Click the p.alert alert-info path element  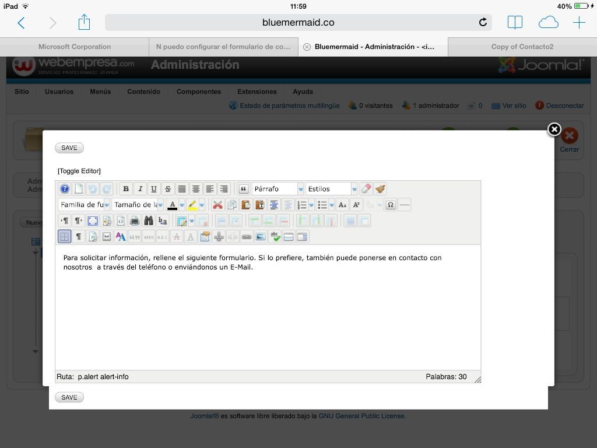point(103,377)
